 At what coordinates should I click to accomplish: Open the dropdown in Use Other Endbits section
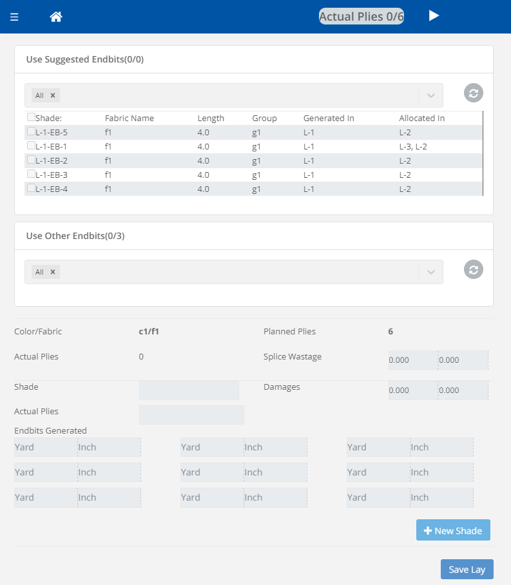[x=430, y=271]
